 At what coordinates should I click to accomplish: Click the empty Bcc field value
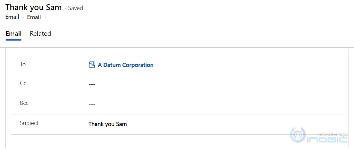click(x=92, y=104)
